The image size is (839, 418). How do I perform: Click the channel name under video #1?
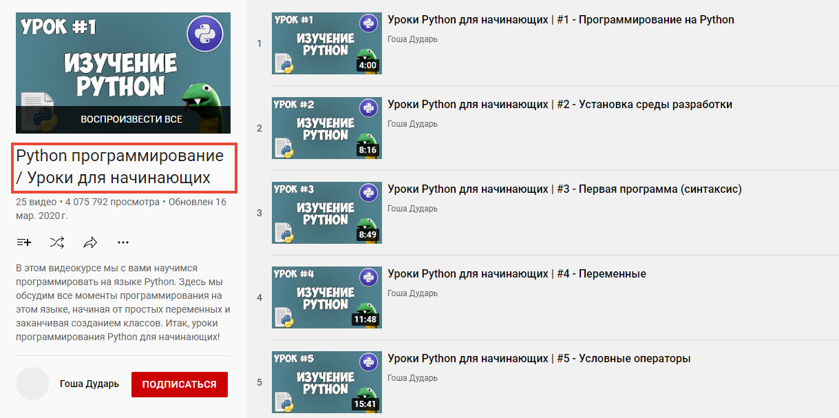click(414, 40)
